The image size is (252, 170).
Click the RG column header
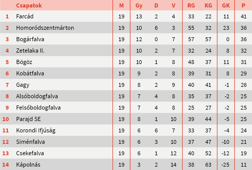pyautogui.click(x=191, y=5)
